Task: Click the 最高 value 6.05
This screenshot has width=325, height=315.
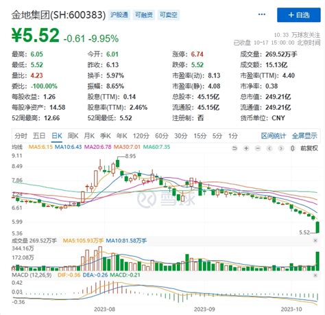Action: (x=37, y=54)
